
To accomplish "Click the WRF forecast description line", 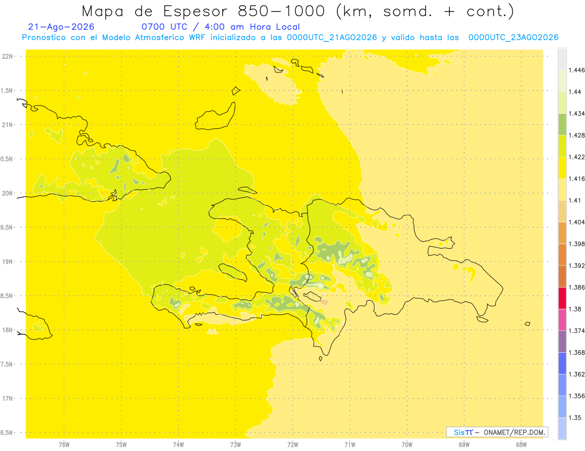I will pyautogui.click(x=290, y=37).
